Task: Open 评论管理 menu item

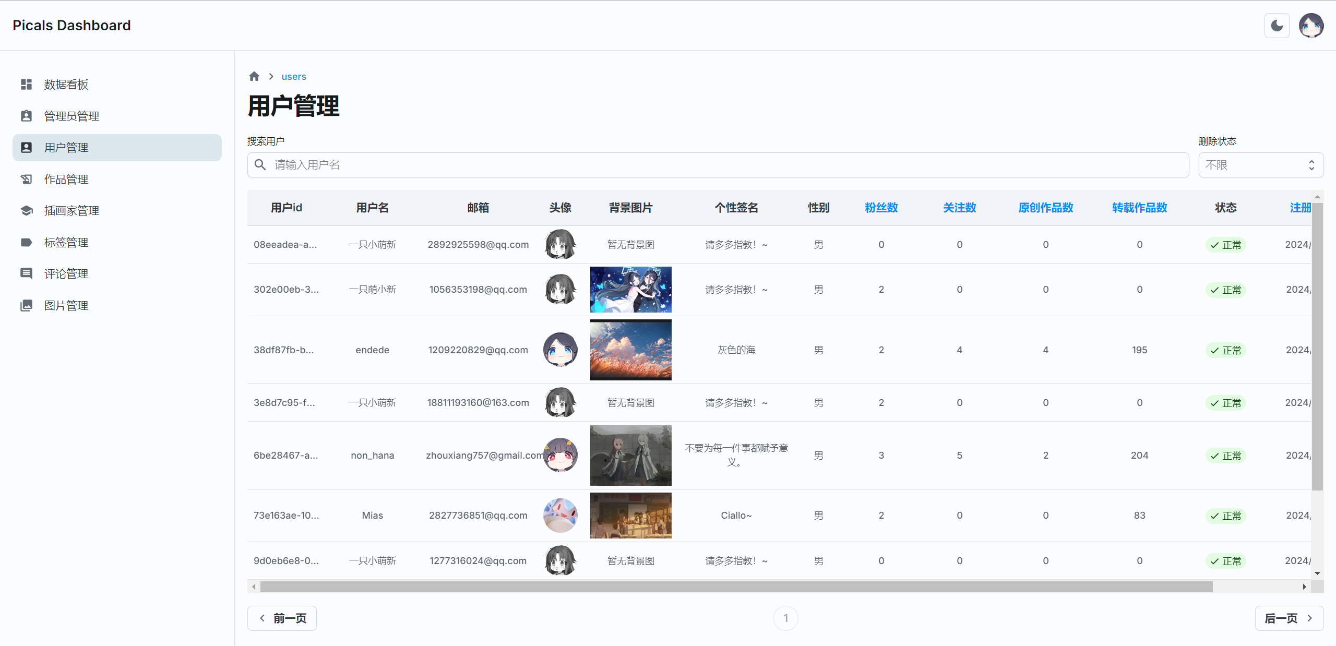Action: tap(117, 273)
